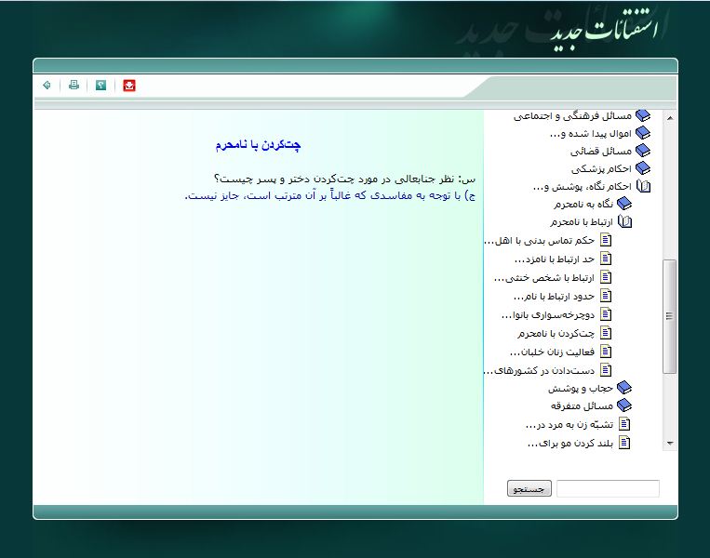
Task: Click the closed book icon beside مسائل قضائی
Action: point(643,151)
